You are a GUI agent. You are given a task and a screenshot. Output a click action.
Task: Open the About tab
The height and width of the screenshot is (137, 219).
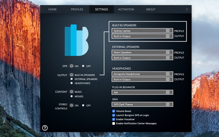tap(151, 9)
